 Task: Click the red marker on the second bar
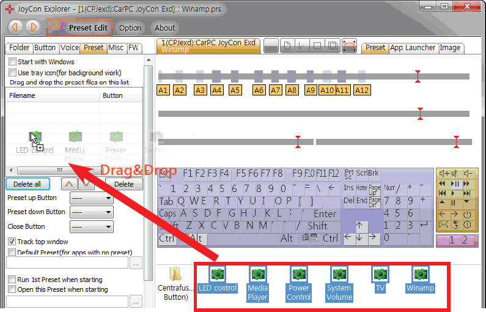click(x=421, y=114)
